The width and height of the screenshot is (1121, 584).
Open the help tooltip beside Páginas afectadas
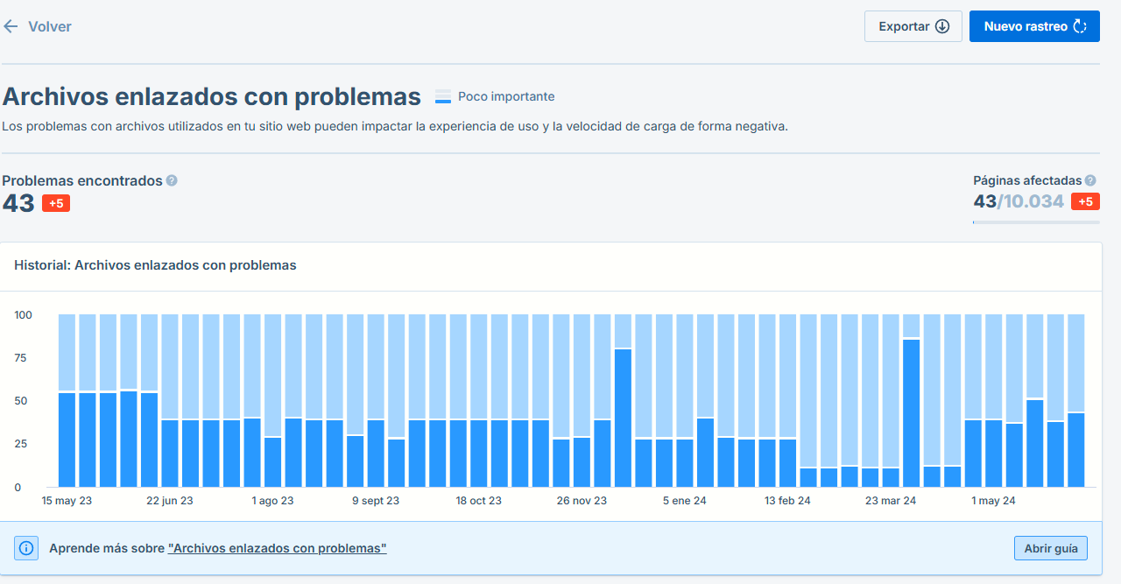[1090, 179]
